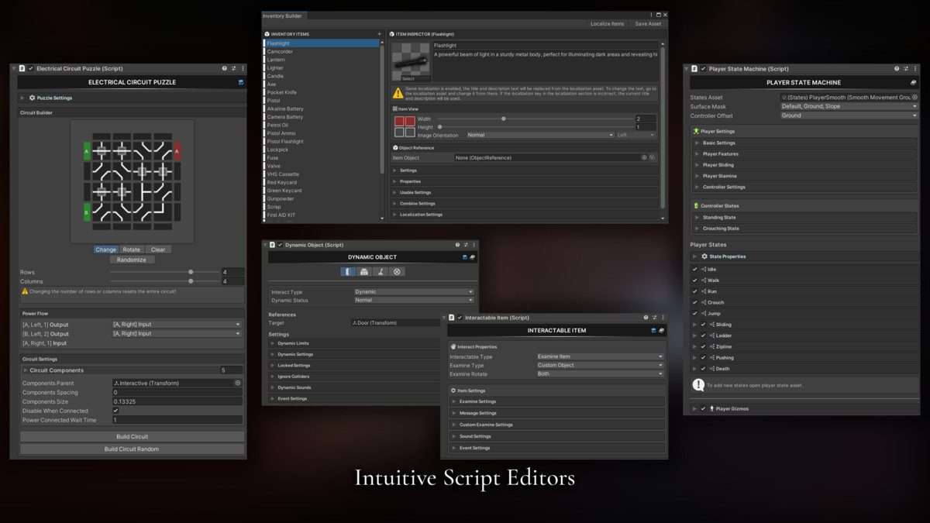This screenshot has width=930, height=523.
Task: Click Localize Items in Inventory Builder
Action: click(607, 24)
